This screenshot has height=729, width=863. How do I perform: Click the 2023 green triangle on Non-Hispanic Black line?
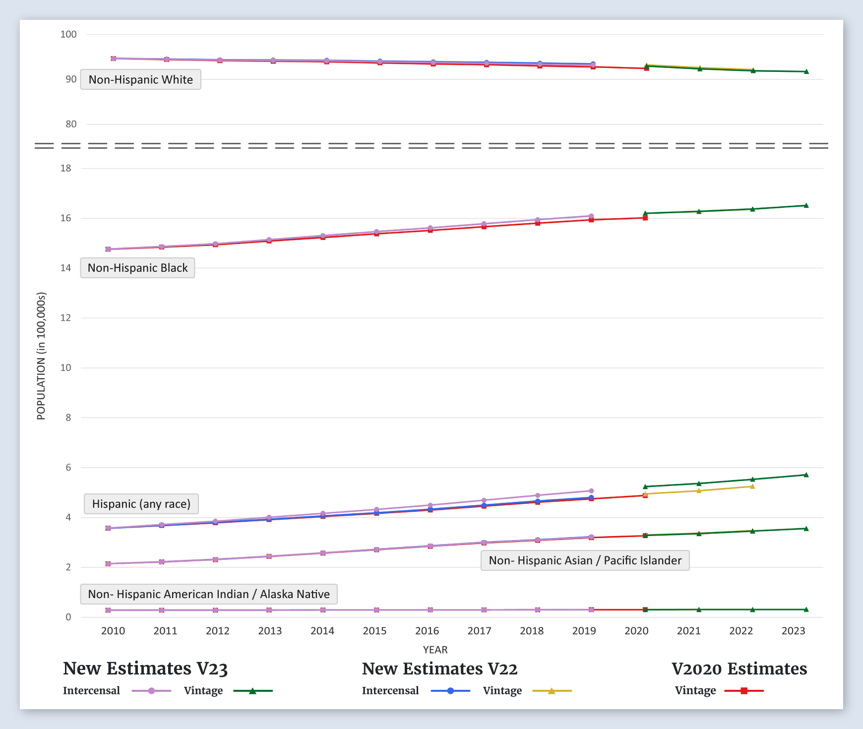(806, 205)
